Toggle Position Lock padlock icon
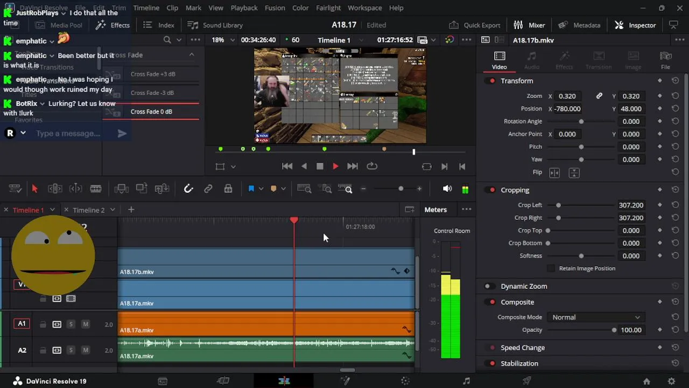 click(228, 189)
